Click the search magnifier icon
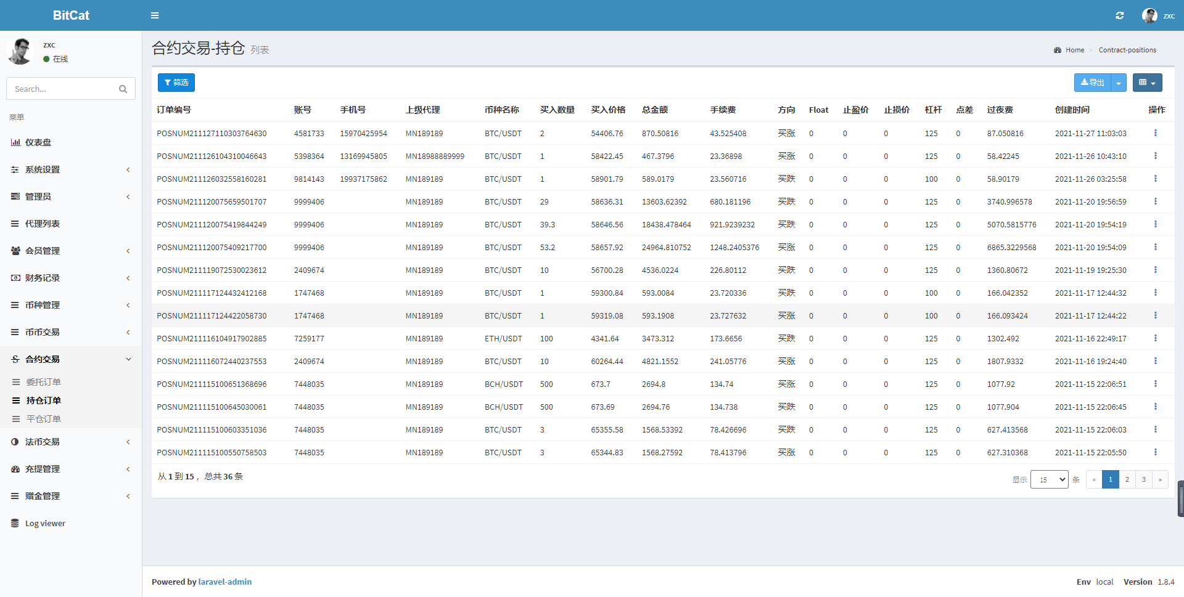Screen dimensions: 1184x597 click(123, 89)
